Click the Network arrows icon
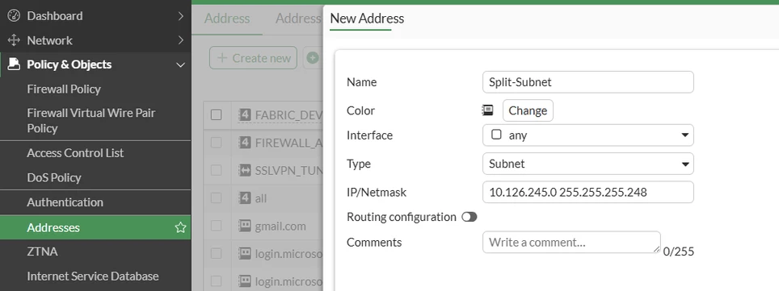The width and height of the screenshot is (779, 291). (x=14, y=40)
